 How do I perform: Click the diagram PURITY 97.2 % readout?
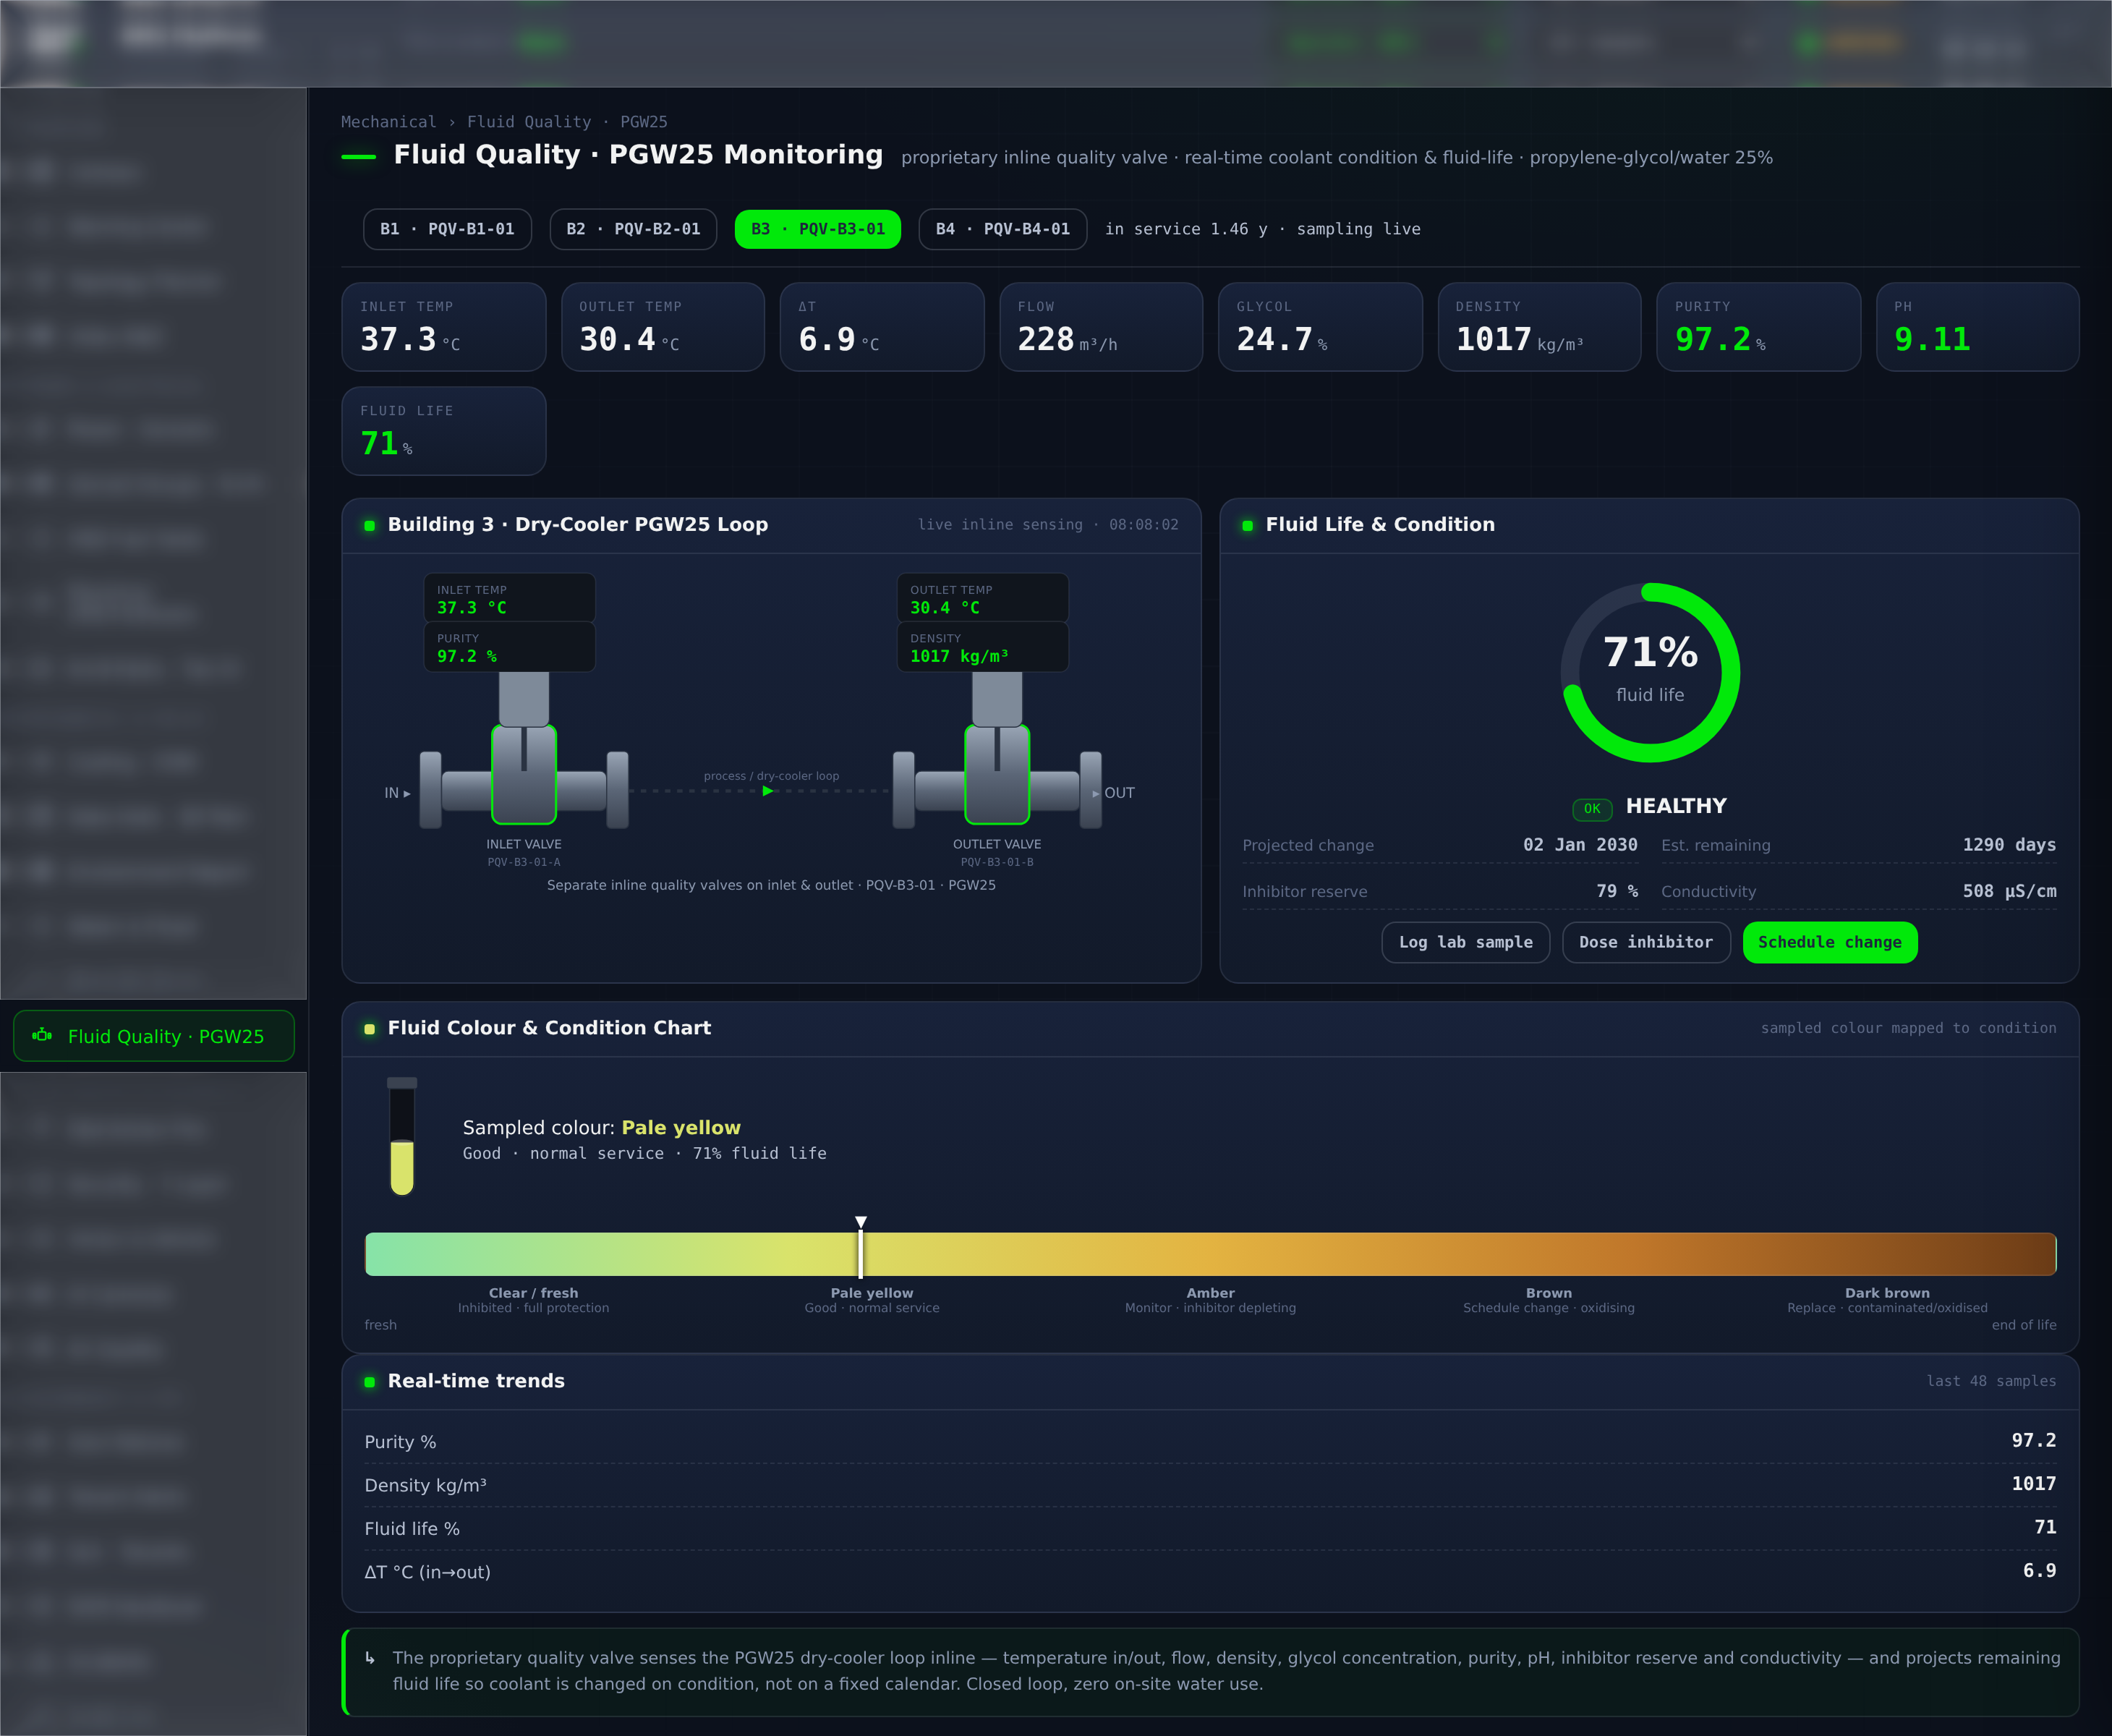click(510, 647)
